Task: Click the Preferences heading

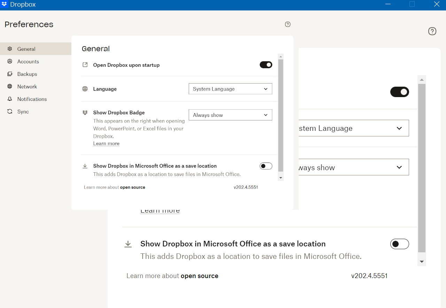Action: tap(29, 24)
